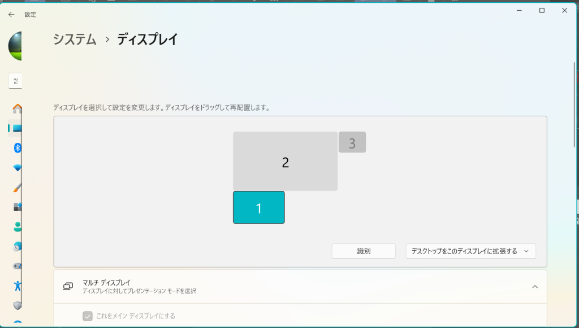579x328 pixels.
Task: Open Bluetooth & devices settings
Action: (17, 148)
